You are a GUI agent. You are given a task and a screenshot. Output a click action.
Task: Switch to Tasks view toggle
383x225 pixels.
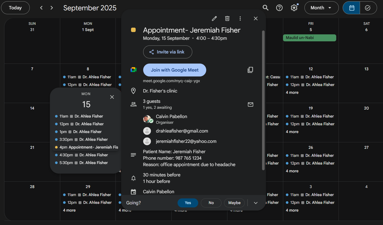(x=367, y=8)
